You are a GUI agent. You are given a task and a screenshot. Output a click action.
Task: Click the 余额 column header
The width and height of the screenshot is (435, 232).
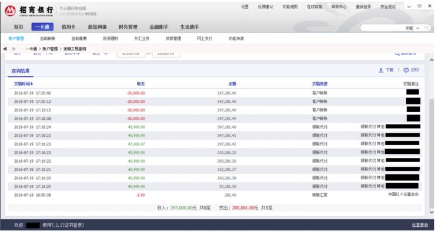click(x=232, y=84)
